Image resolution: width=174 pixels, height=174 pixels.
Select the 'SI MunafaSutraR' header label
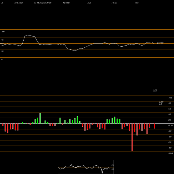(43, 3)
